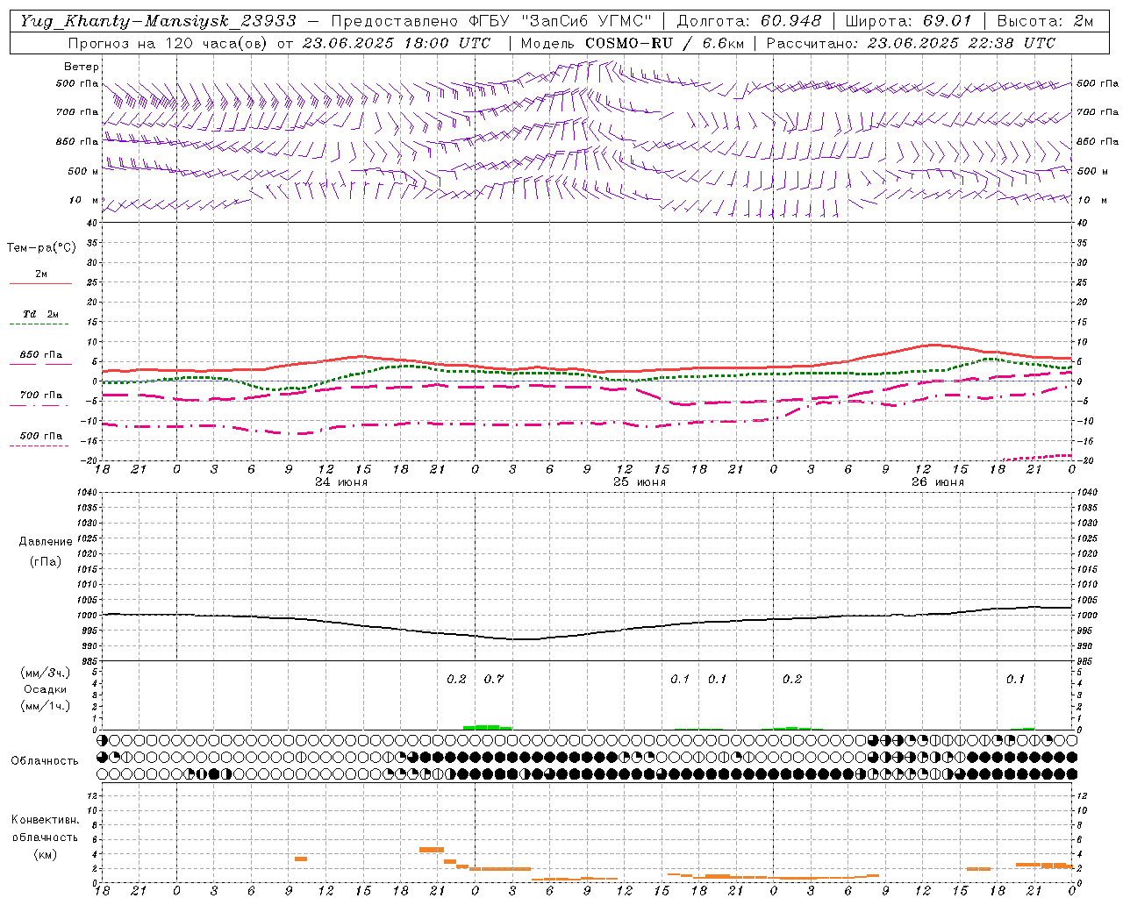Click the Конвективн. label of the convective cloud panel
The width and height of the screenshot is (1123, 898).
[46, 820]
